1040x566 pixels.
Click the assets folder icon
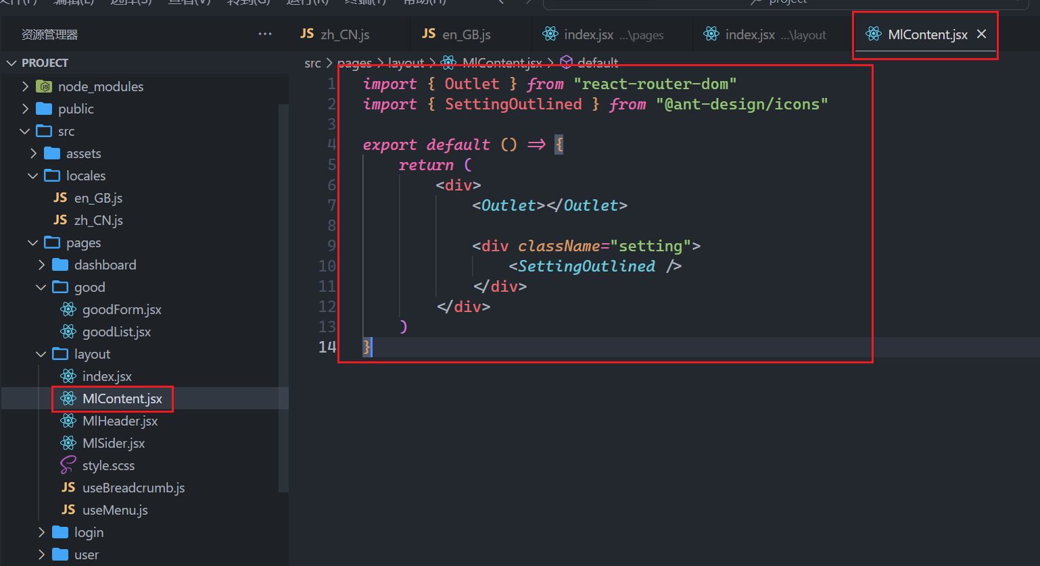[x=52, y=153]
